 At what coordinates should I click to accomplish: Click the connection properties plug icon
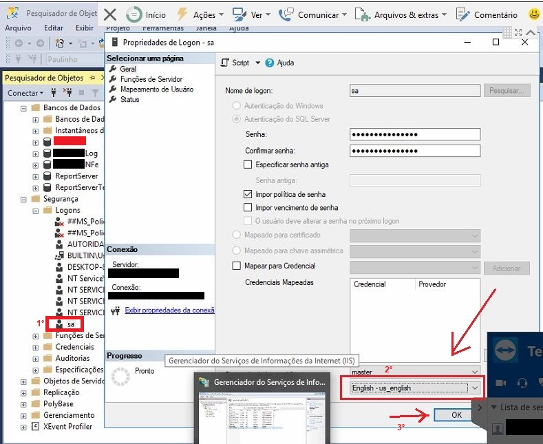point(116,310)
